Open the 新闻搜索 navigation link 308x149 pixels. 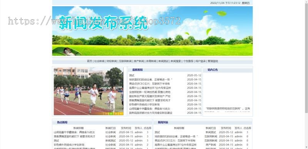[176, 61]
